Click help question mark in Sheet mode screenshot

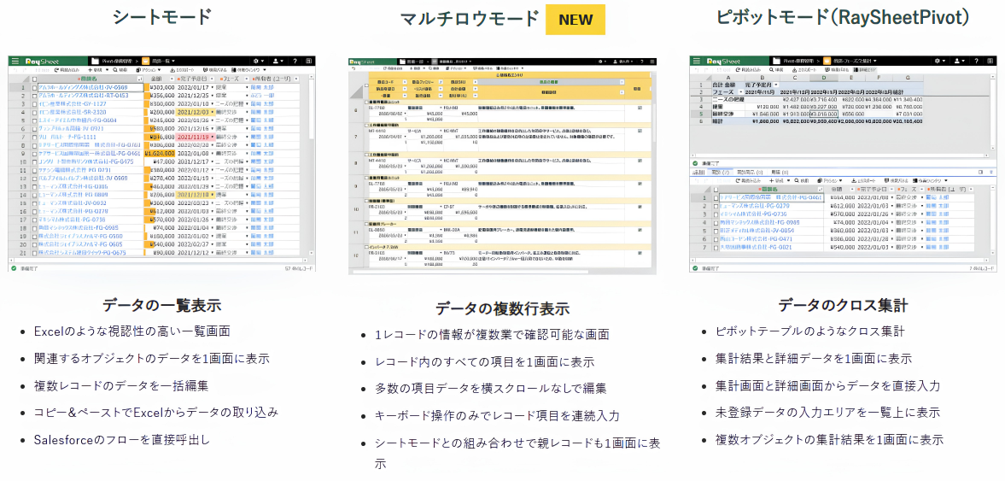(295, 61)
